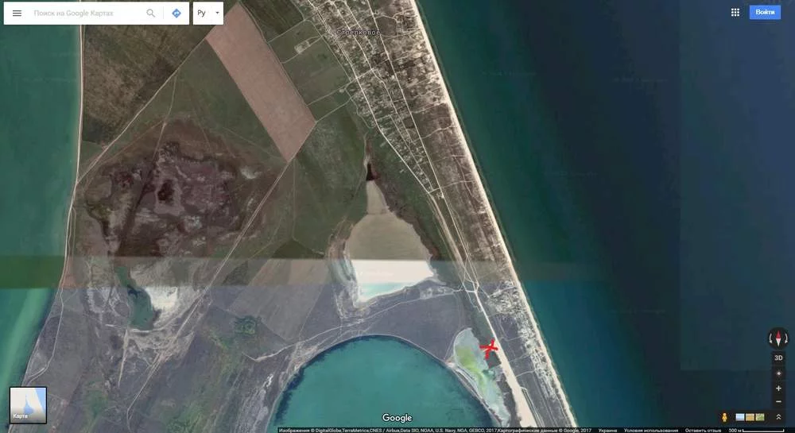Switch to map view via Карта thumbnail
795x433 pixels.
[x=28, y=405]
